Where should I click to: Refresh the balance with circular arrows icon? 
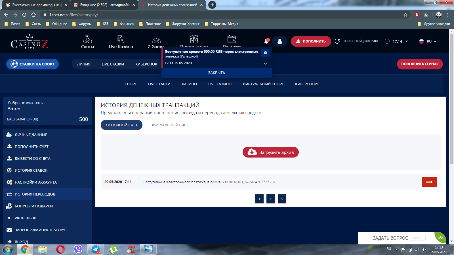click(337, 41)
